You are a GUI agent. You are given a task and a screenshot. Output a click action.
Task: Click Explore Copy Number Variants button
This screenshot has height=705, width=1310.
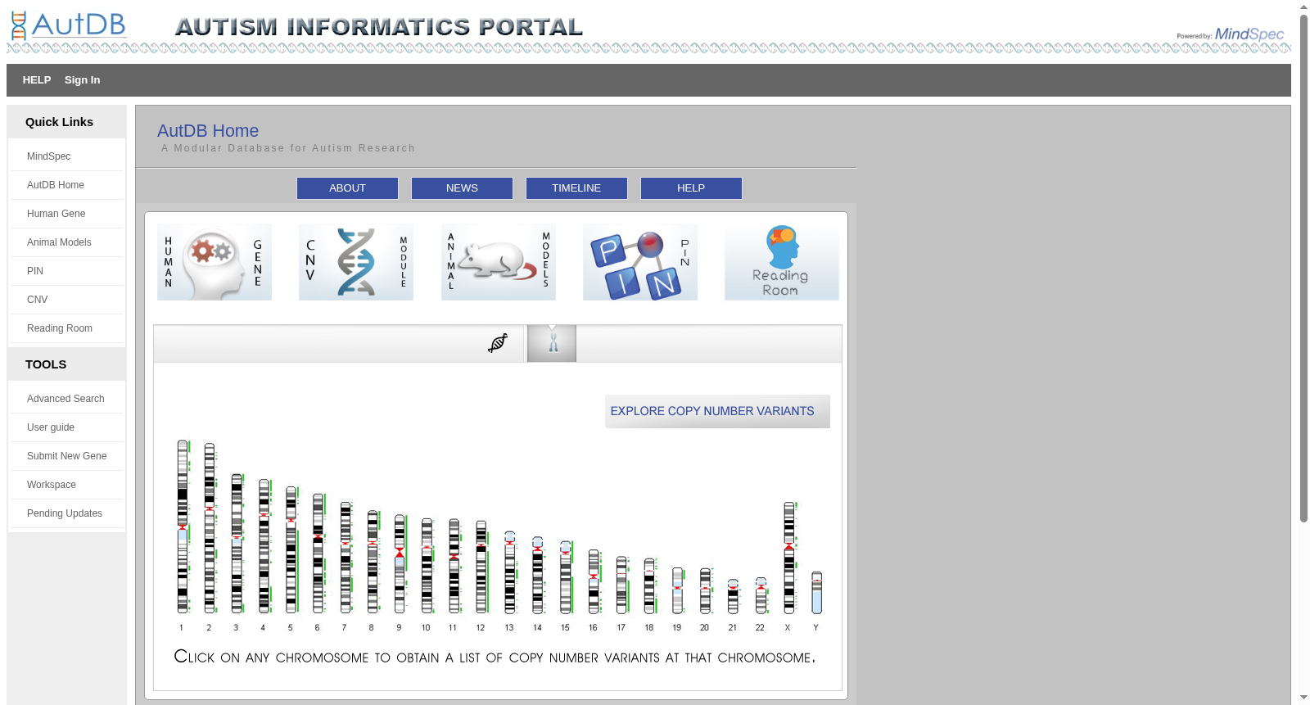717,411
